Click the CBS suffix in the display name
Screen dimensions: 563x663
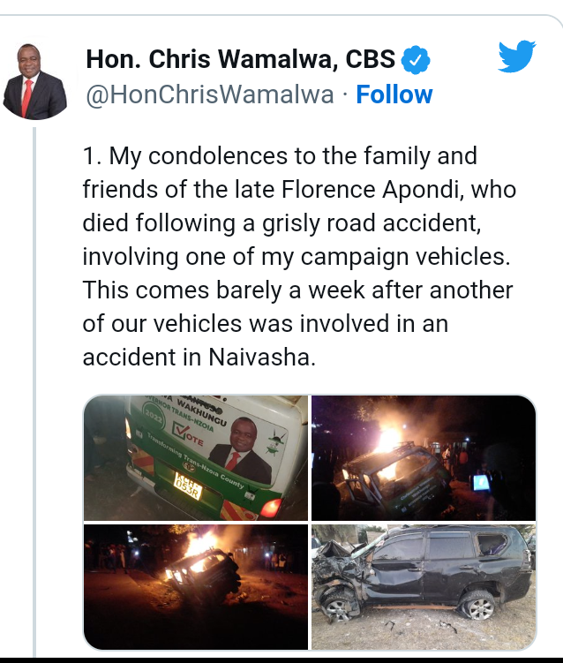click(x=371, y=59)
